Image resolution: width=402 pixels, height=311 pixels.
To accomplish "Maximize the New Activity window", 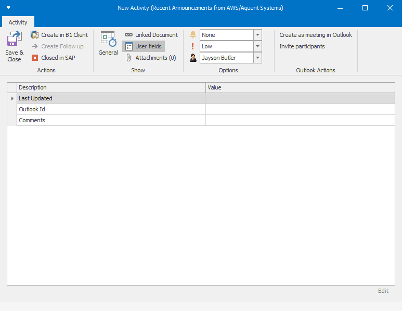I will (x=365, y=8).
